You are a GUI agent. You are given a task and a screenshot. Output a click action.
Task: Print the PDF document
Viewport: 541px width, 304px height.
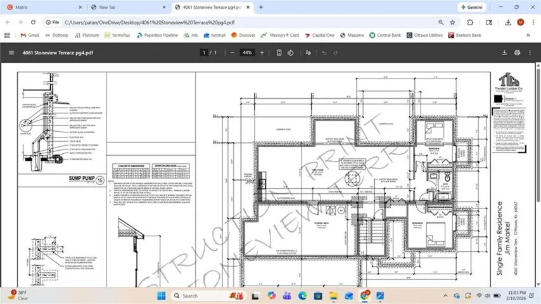[x=518, y=53]
